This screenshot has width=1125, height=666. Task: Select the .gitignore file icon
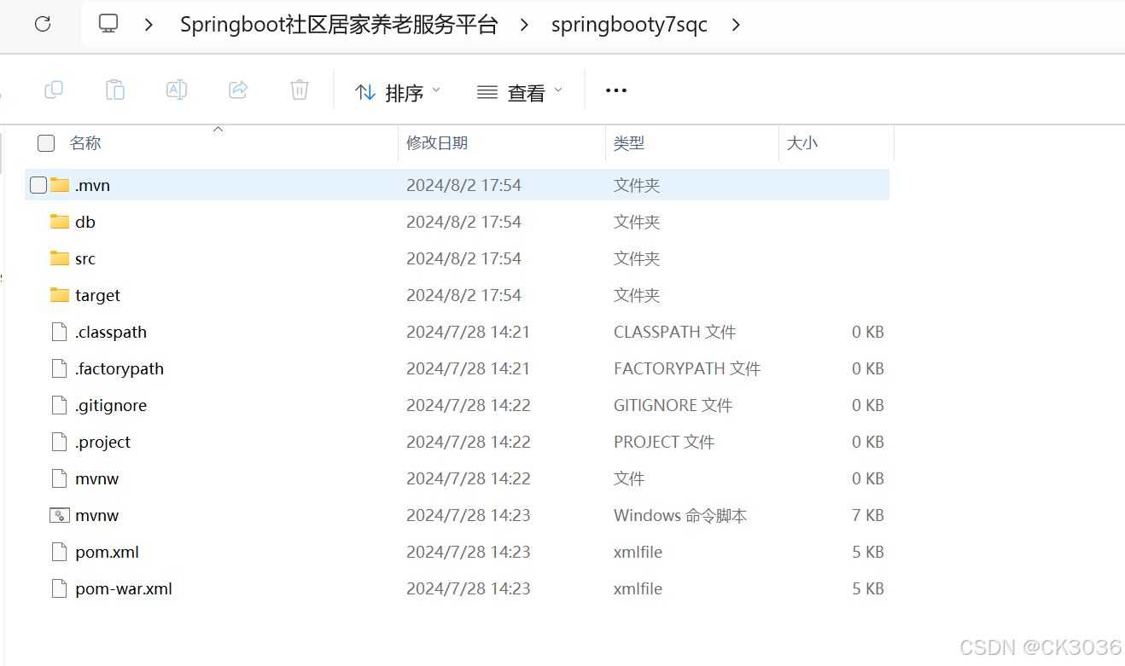59,405
